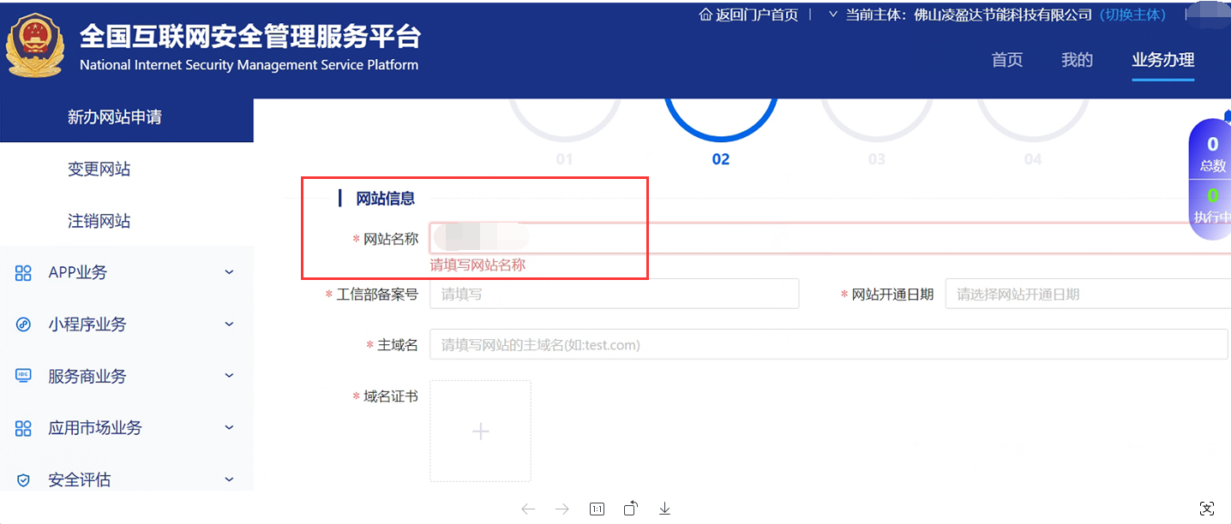Click the download icon in the bottom toolbar
1231x524 pixels.
[x=664, y=508]
